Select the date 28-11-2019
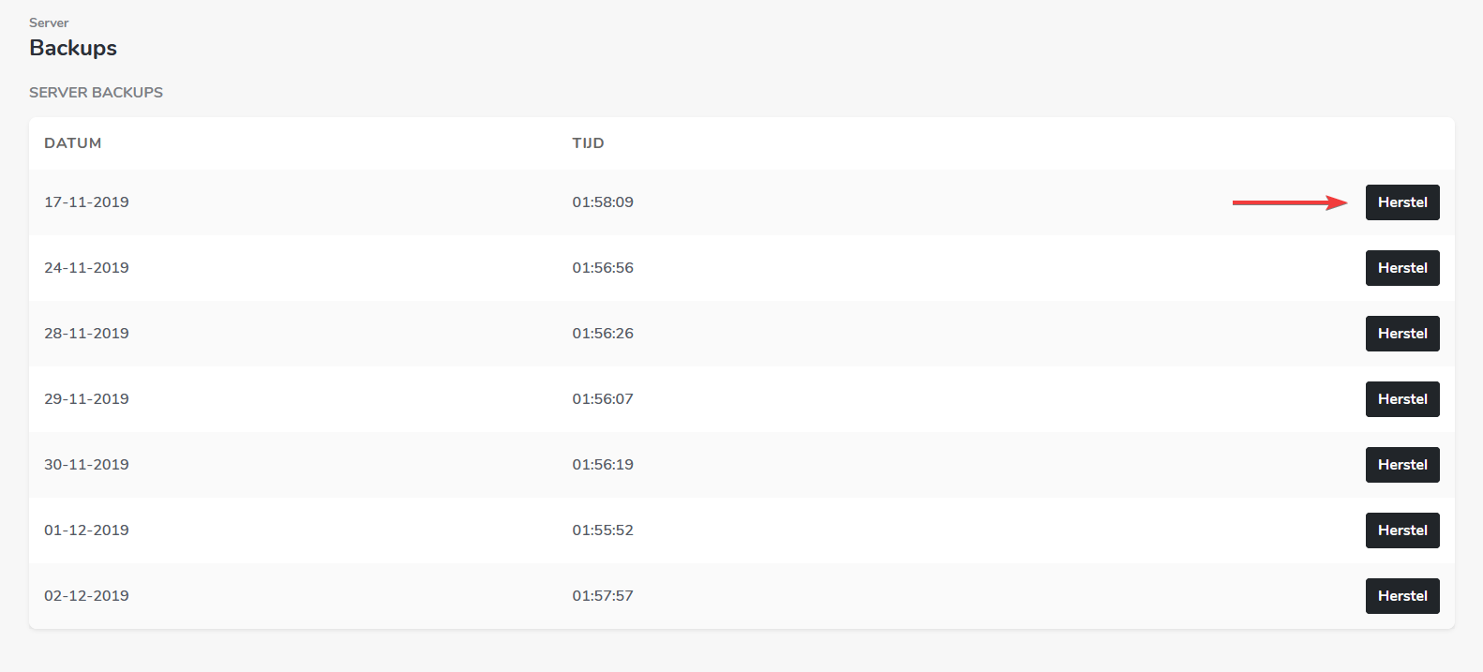Image resolution: width=1483 pixels, height=672 pixels. [x=86, y=334]
